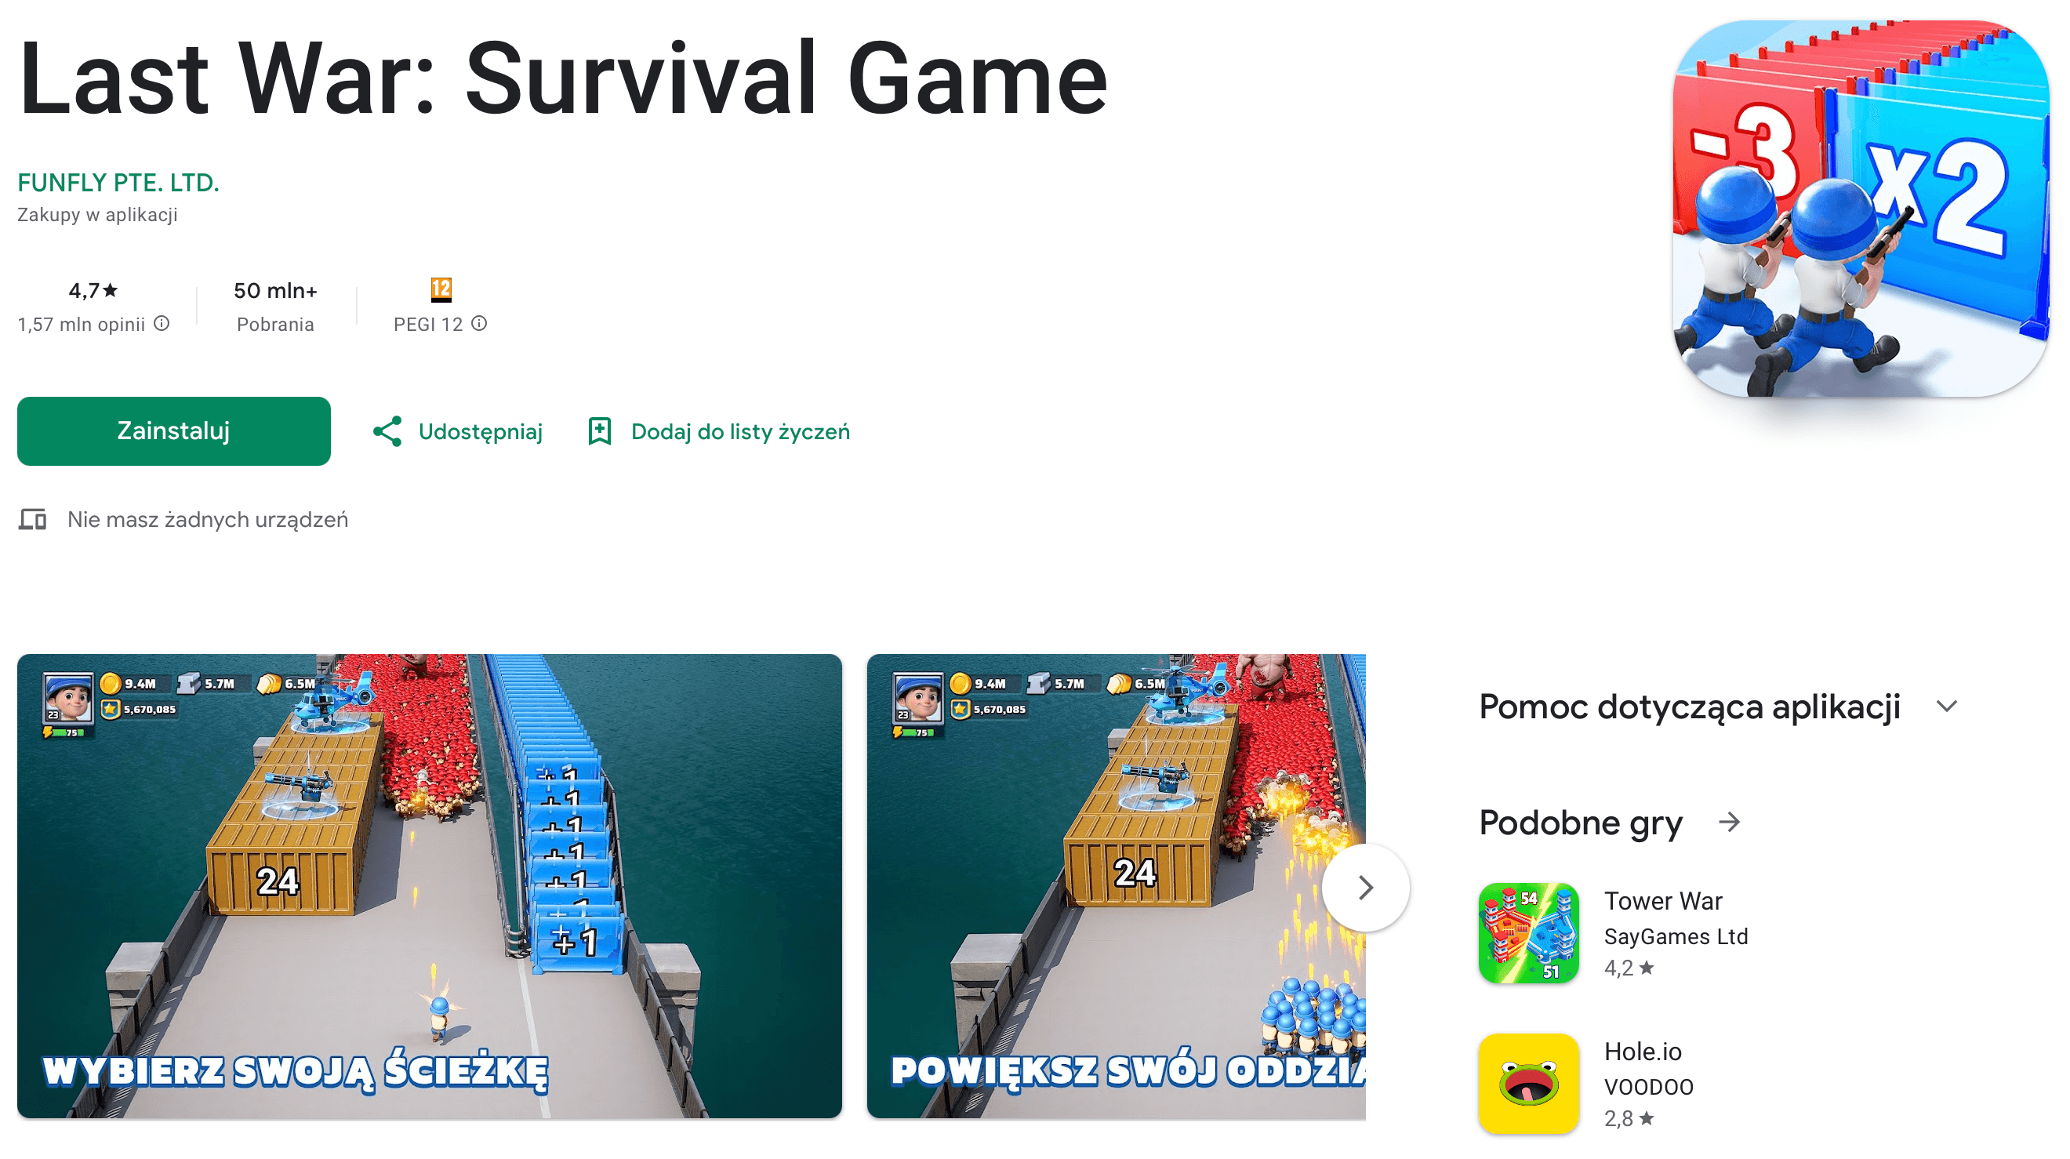2070x1159 pixels.
Task: Open the Tower War game icon
Action: pyautogui.click(x=1529, y=933)
